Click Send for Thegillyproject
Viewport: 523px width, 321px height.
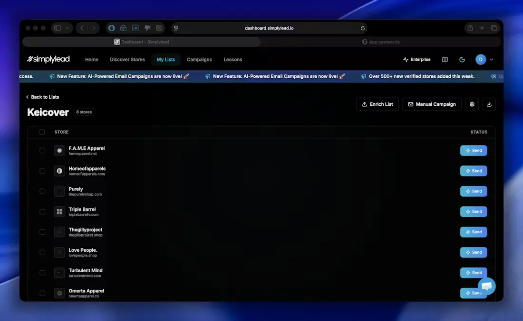[x=474, y=232]
